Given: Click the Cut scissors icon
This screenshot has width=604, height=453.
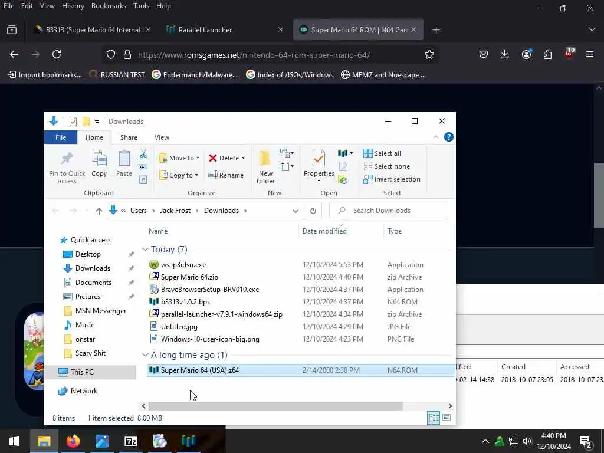Looking at the screenshot, I should 143,154.
